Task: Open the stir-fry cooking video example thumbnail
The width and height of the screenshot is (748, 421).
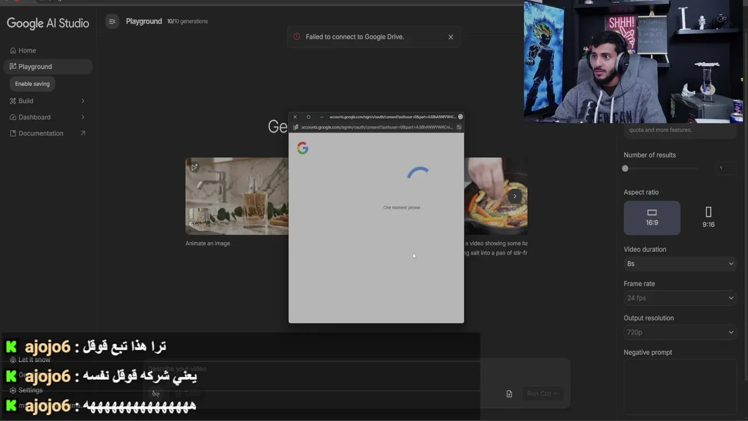Action: coord(496,196)
